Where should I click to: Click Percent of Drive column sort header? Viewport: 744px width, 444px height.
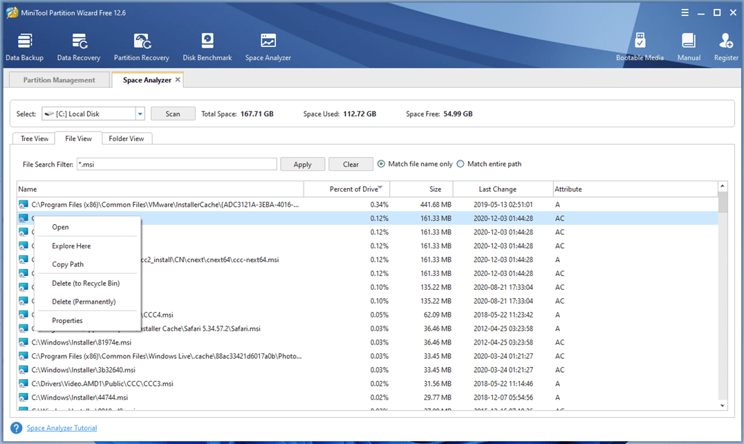(347, 189)
